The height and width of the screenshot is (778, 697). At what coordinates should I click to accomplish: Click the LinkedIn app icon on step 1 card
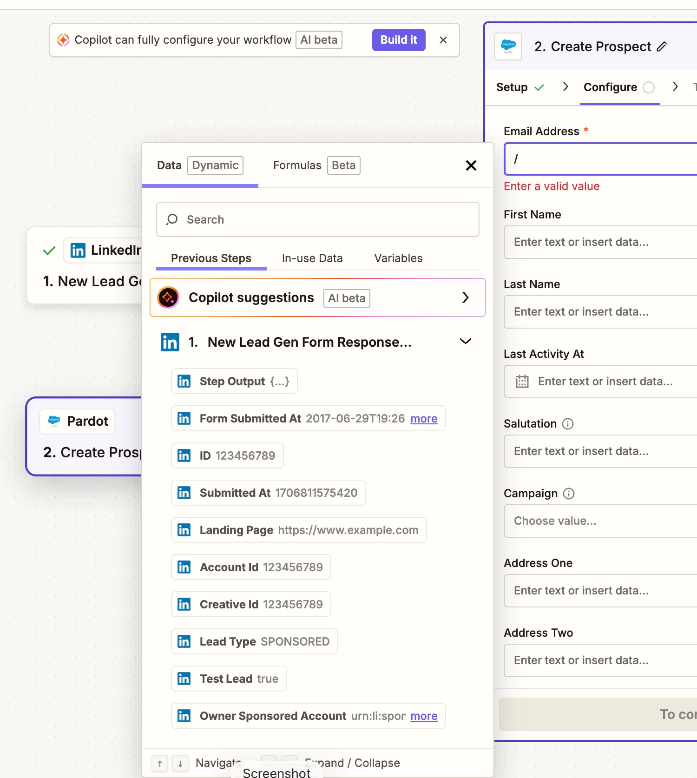click(78, 251)
